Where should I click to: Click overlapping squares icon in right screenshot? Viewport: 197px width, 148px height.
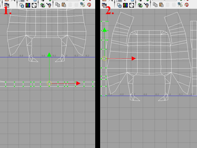(x=120, y=5)
